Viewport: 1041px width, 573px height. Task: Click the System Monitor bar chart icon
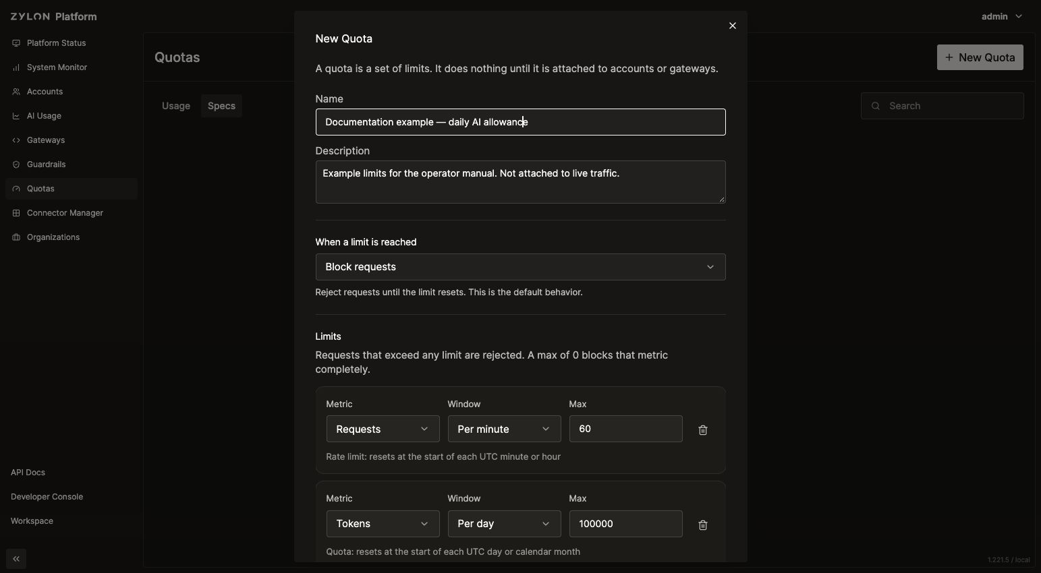16,67
